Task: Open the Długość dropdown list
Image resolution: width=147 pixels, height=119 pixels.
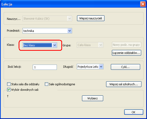Action: [x=101, y=67]
